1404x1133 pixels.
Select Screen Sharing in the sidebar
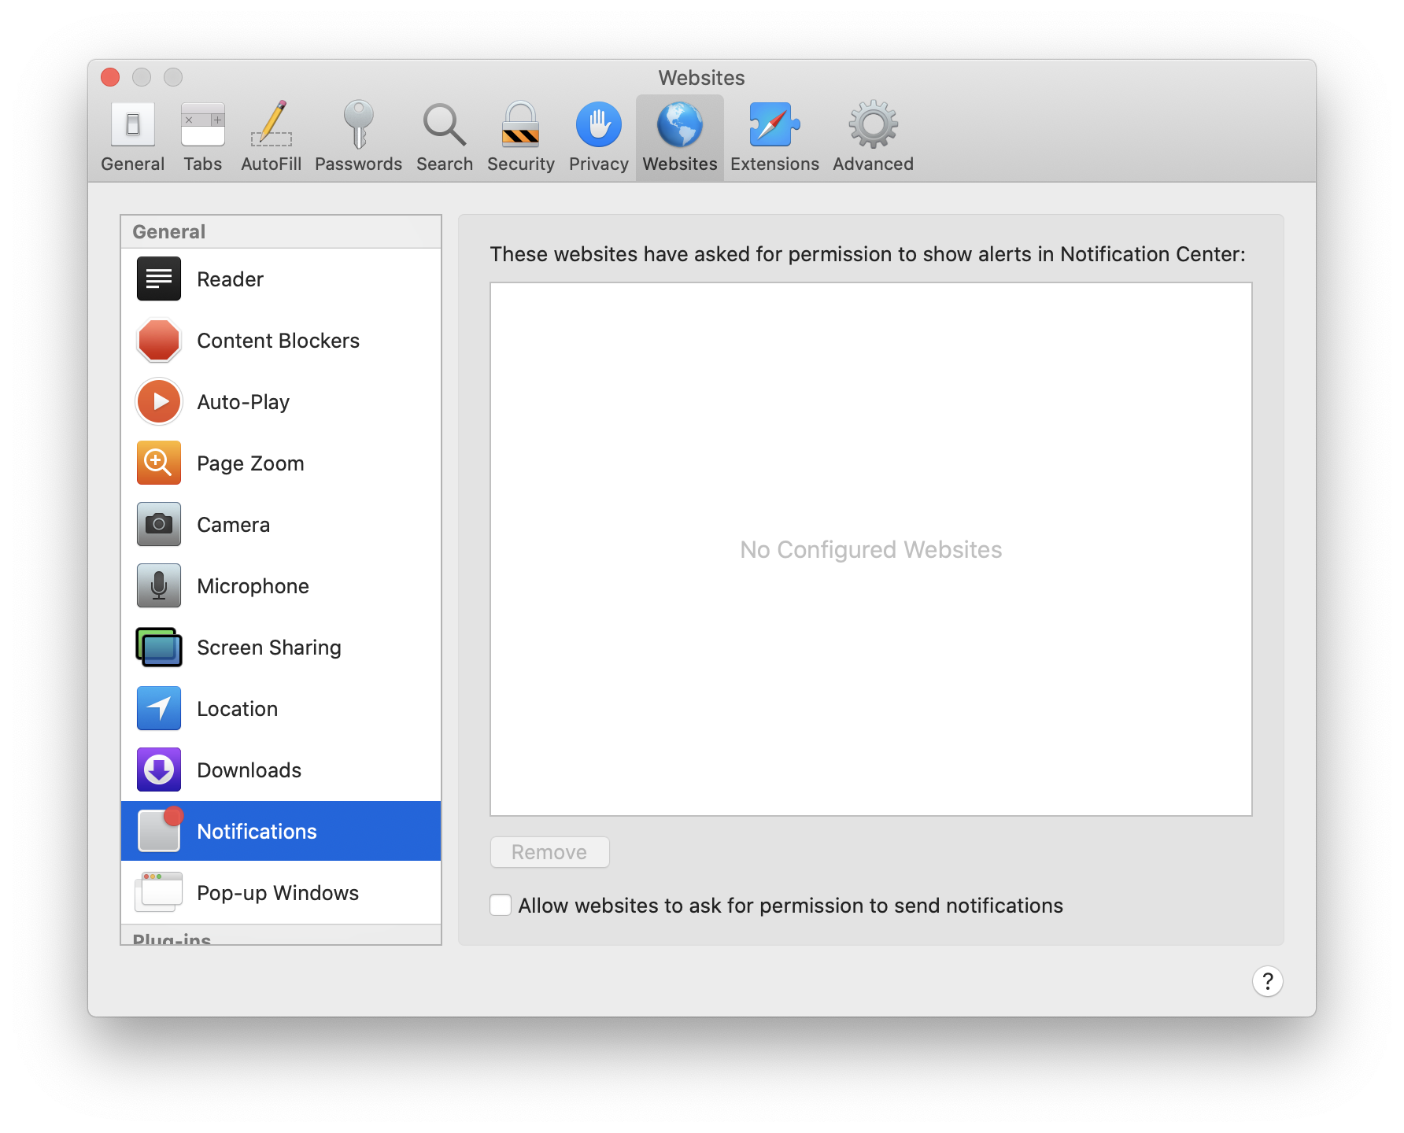tap(281, 648)
